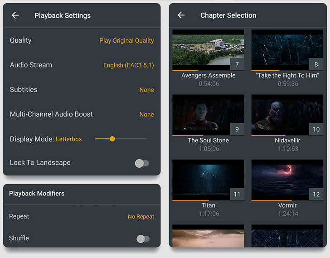Select the Avengers Assemble chapter thumbnail

pyautogui.click(x=208, y=50)
